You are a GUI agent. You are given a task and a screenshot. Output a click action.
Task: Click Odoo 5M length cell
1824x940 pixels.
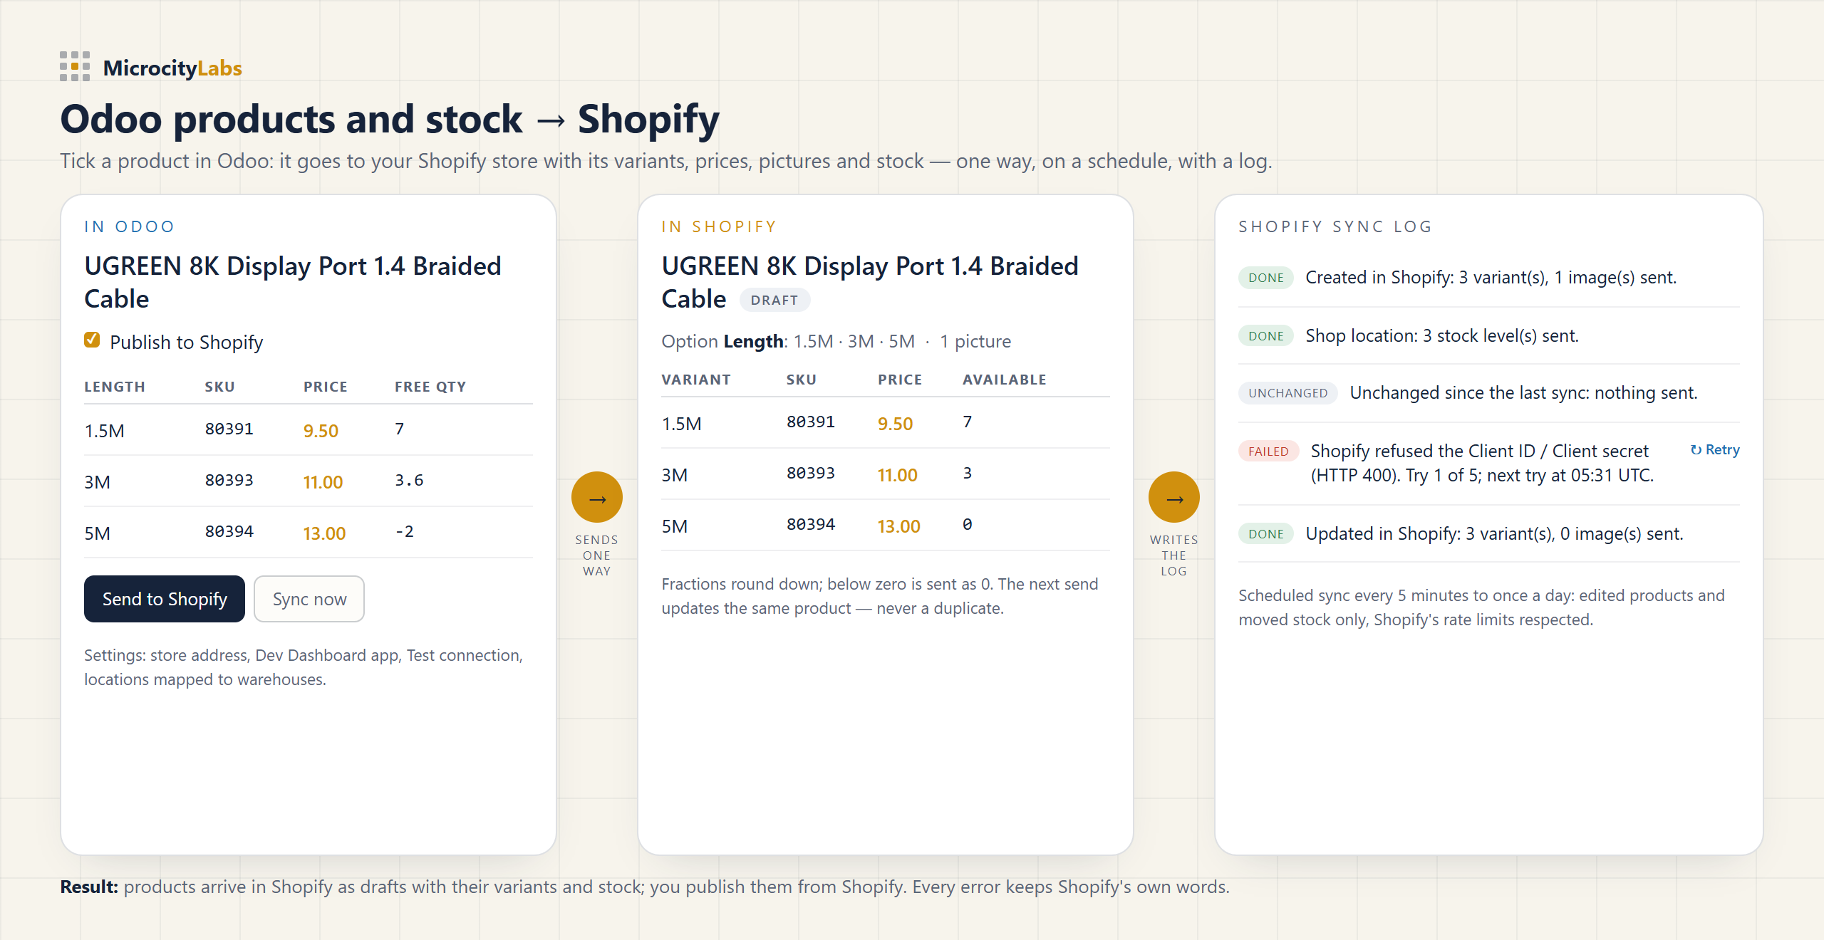97,533
